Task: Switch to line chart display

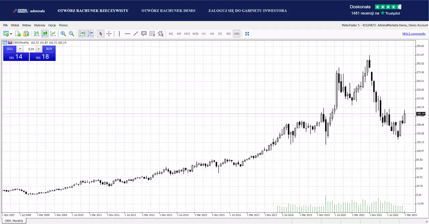Action: (53, 33)
